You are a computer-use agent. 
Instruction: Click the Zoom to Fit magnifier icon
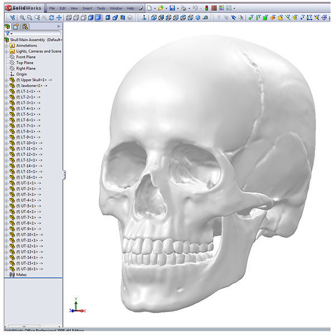[x=21, y=17]
